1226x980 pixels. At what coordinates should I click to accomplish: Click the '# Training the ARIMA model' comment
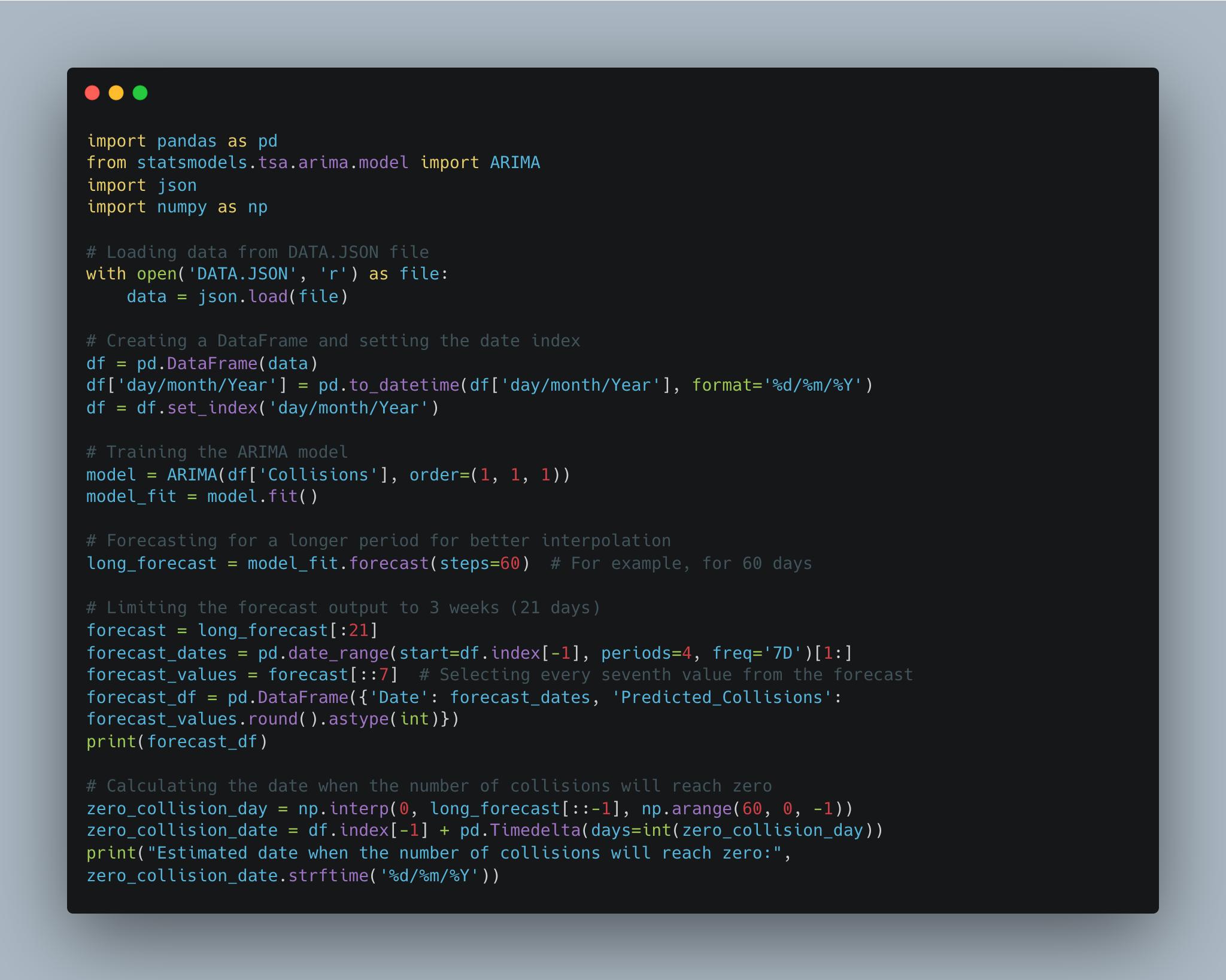217,452
